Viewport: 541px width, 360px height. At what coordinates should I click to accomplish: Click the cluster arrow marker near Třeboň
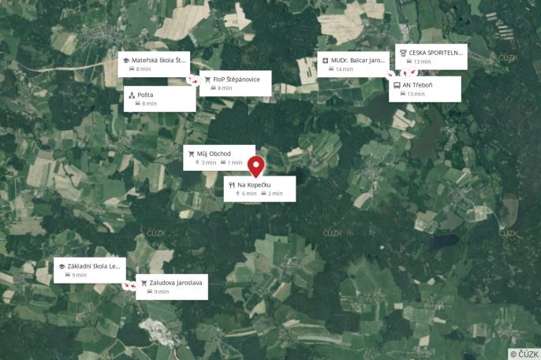405,73
